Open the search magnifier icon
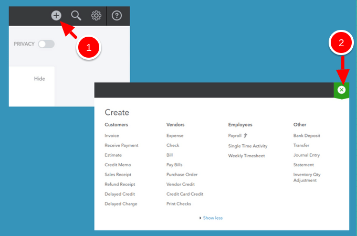Screen dimensions: 357x236 tap(76, 16)
